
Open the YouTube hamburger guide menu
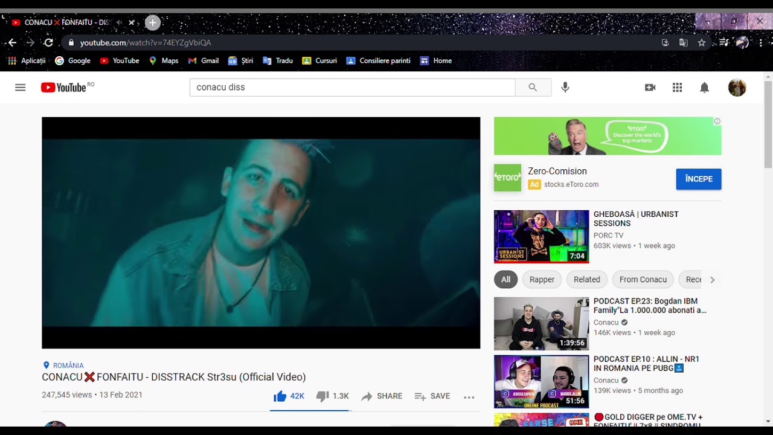click(x=21, y=88)
